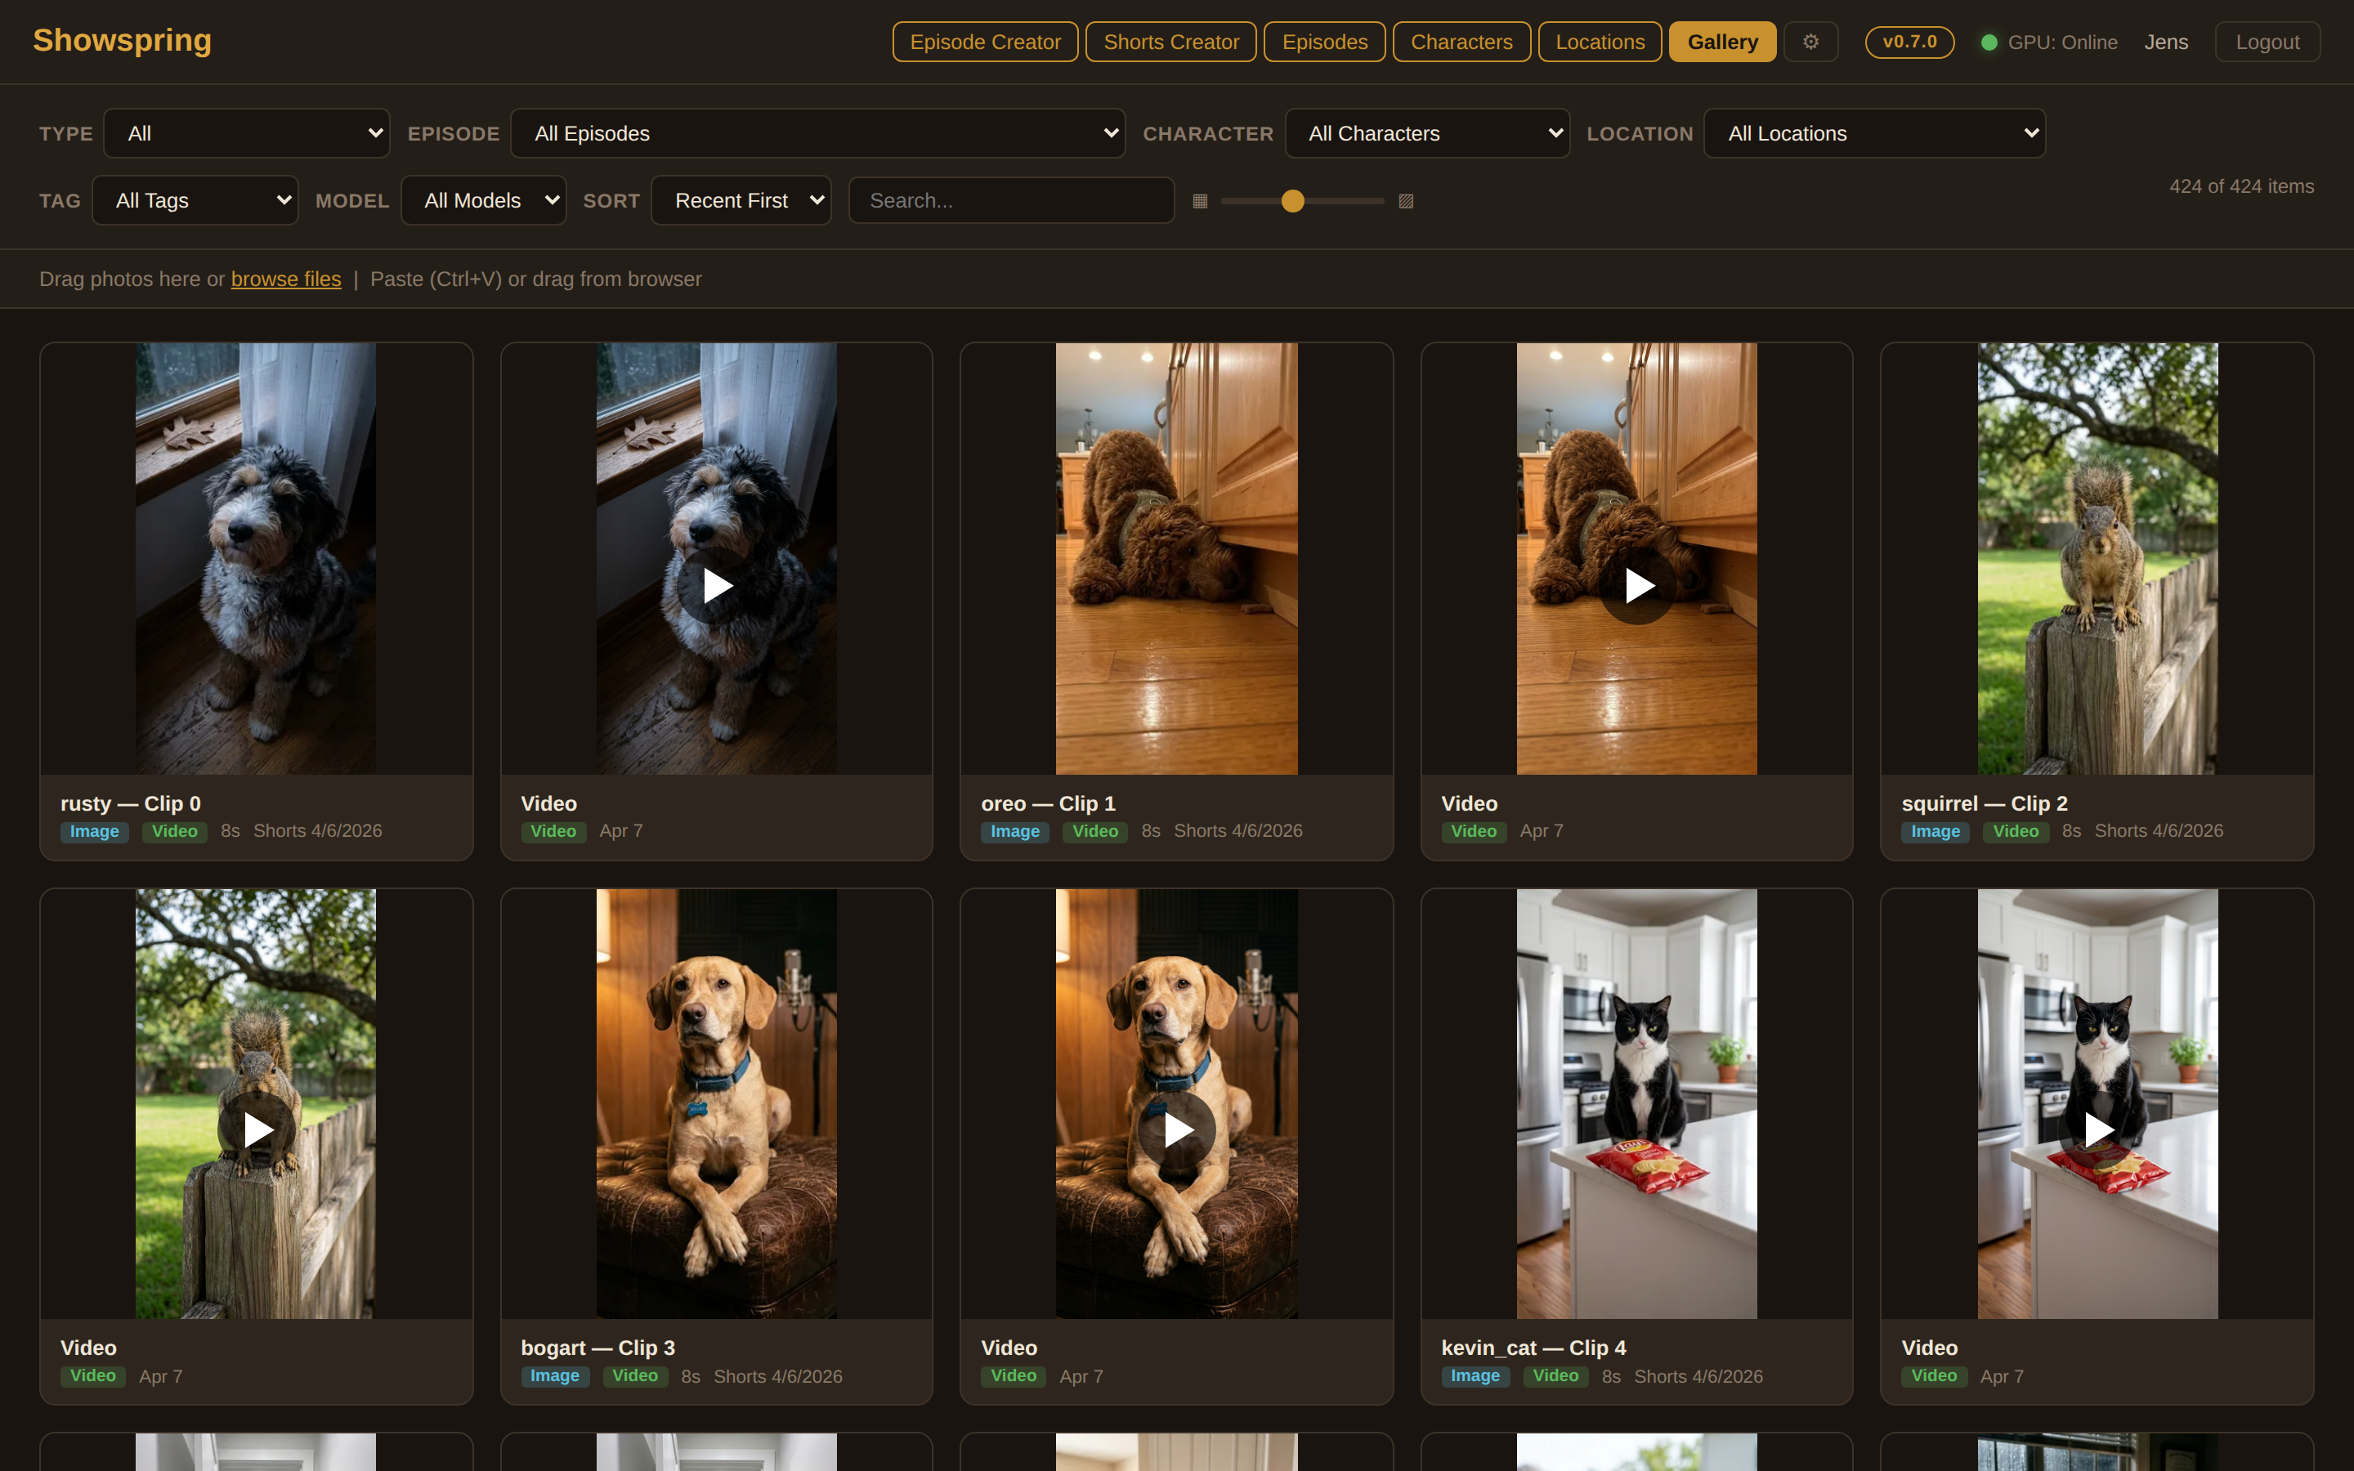The width and height of the screenshot is (2354, 1471).
Task: Open the All Episodes dropdown
Action: [x=818, y=133]
